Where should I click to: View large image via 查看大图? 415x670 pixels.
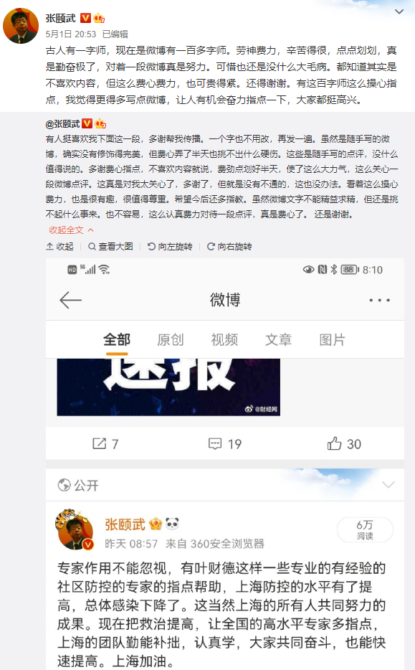pyautogui.click(x=110, y=247)
